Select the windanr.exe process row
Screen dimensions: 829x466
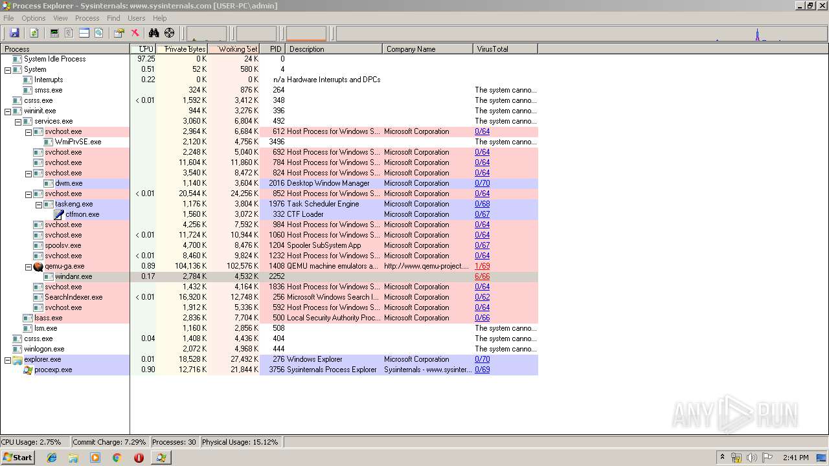tap(269, 276)
